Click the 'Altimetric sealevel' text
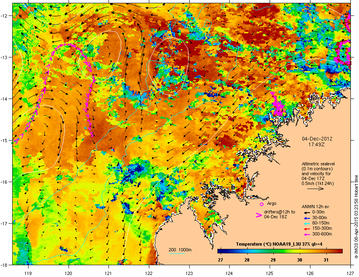Screen dimensions: 359x277 coord(318,164)
